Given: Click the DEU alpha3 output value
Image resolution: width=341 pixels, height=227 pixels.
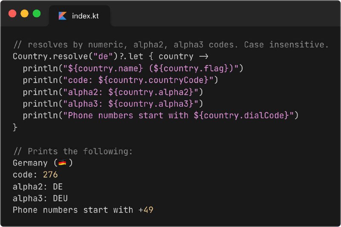Looking at the screenshot, I should 61,198.
